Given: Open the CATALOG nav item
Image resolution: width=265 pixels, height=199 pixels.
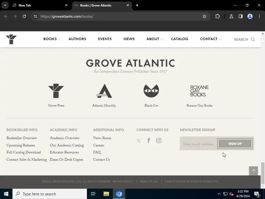Looking at the screenshot, I should coord(180,39).
